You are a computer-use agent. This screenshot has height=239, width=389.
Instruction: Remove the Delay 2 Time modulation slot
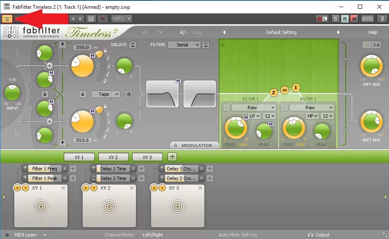(133, 178)
